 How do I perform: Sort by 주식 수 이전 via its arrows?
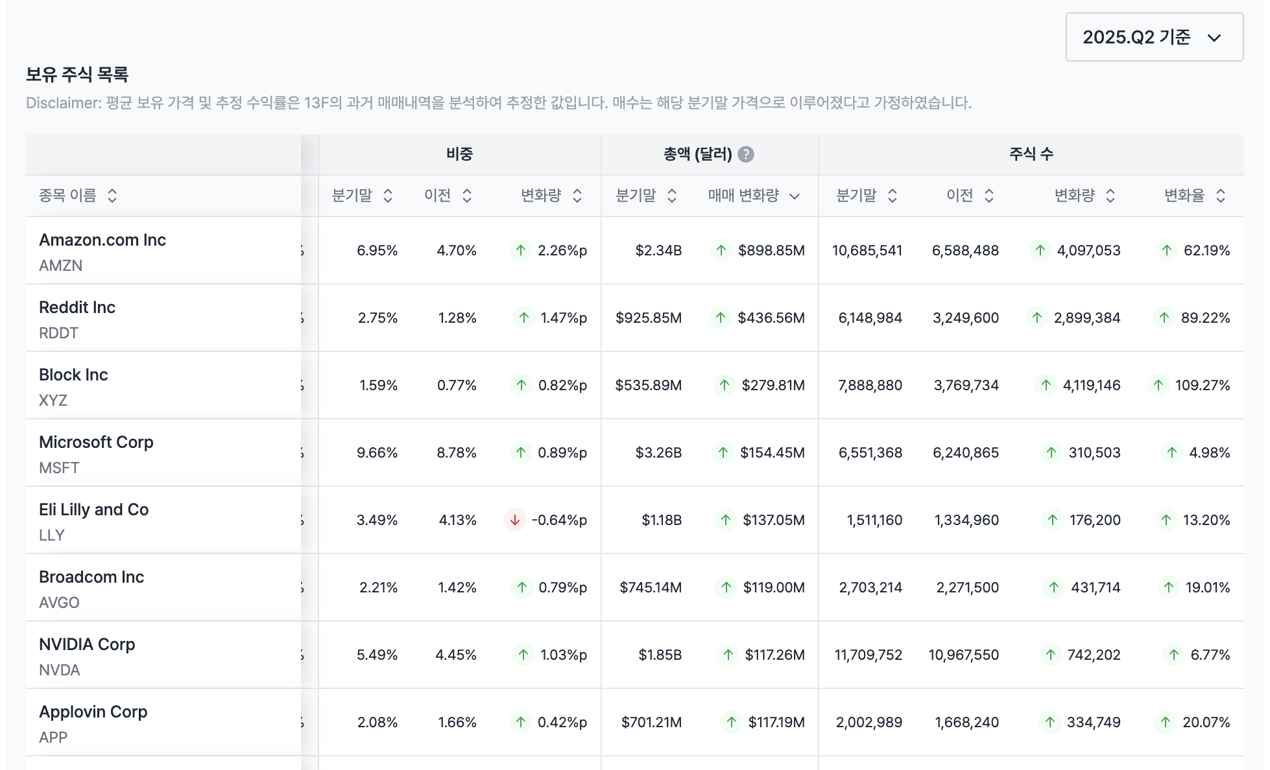tap(989, 196)
